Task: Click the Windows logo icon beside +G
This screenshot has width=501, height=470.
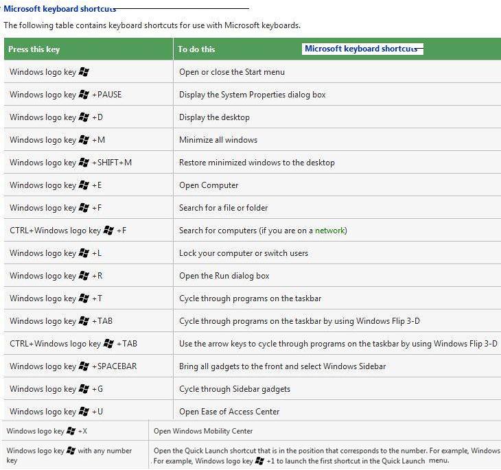Action: pyautogui.click(x=84, y=389)
